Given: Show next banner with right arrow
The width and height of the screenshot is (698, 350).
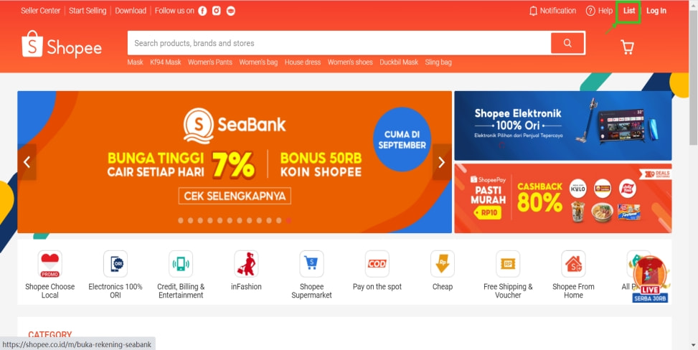Looking at the screenshot, I should tap(442, 162).
